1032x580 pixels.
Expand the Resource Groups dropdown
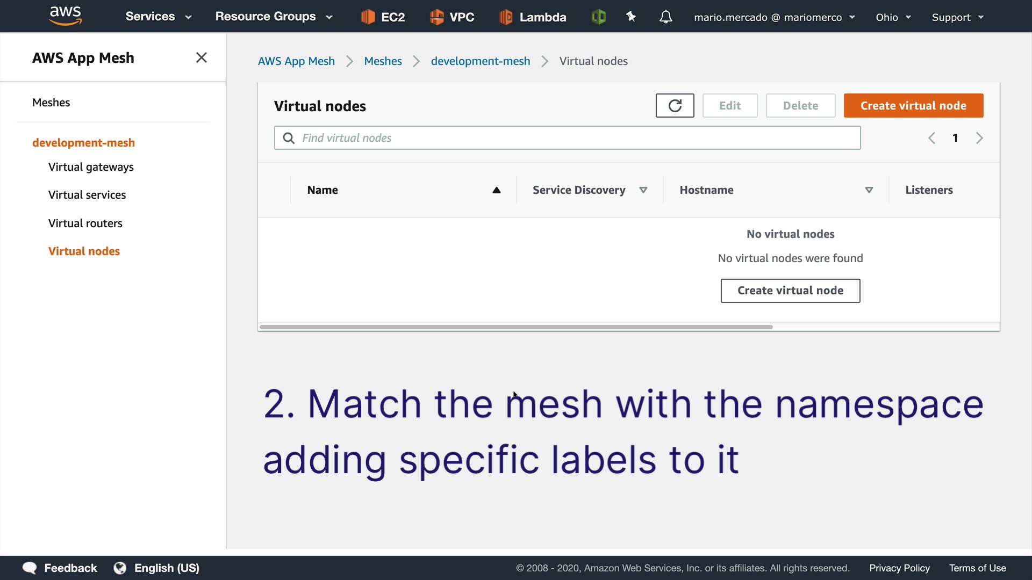[x=274, y=17]
